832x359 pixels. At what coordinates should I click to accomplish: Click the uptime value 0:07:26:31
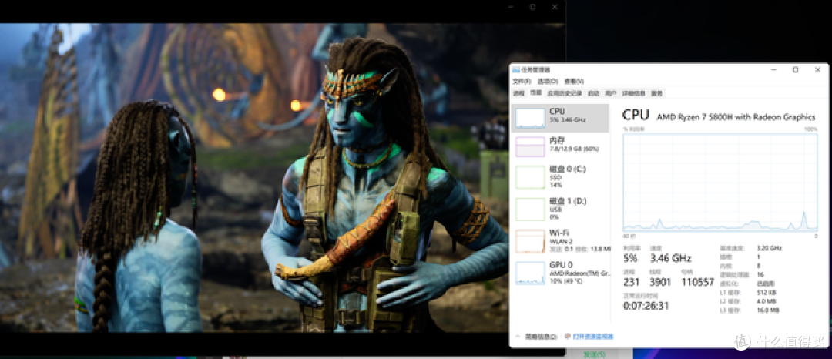[646, 306]
